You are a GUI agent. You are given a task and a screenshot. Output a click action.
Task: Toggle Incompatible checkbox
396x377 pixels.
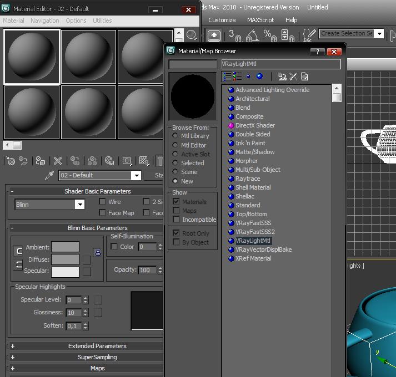point(176,219)
